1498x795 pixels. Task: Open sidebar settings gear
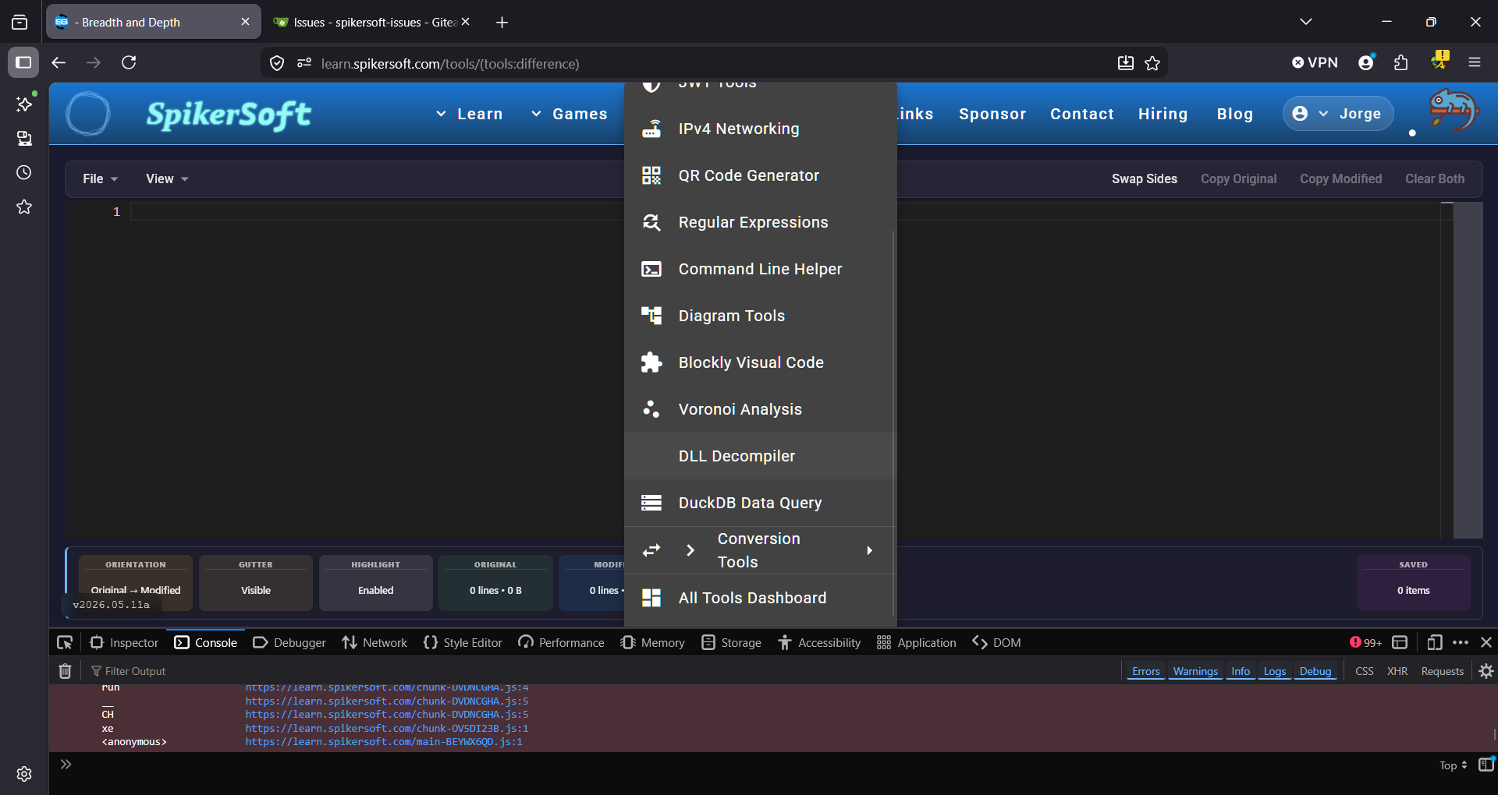tap(24, 774)
